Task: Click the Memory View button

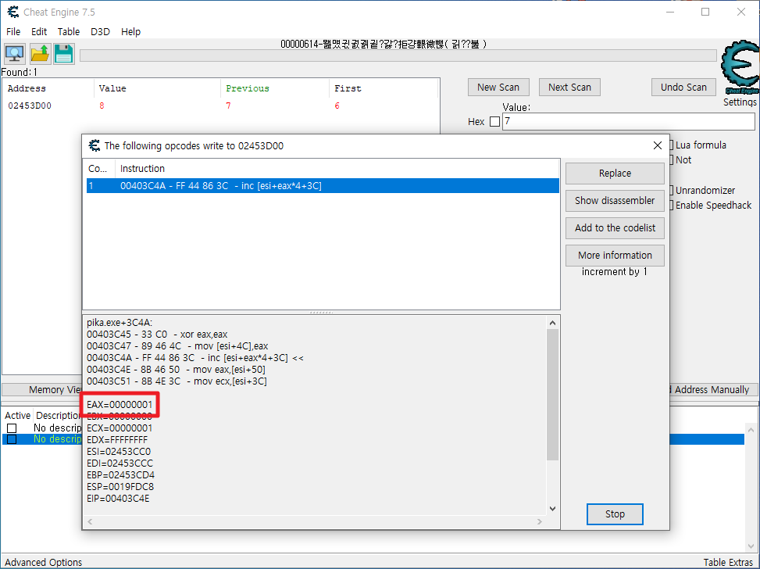Action: (42, 389)
